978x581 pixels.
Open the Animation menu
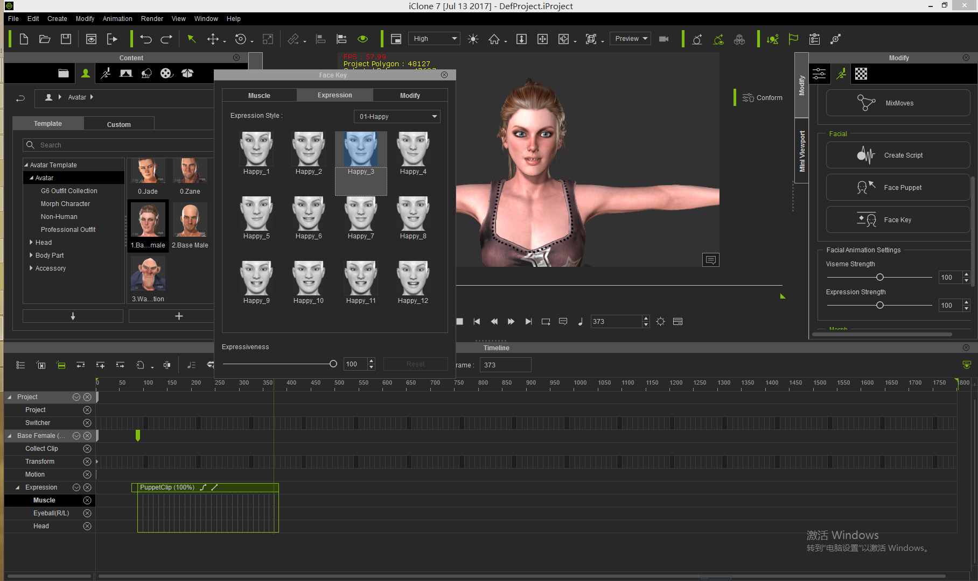117,18
